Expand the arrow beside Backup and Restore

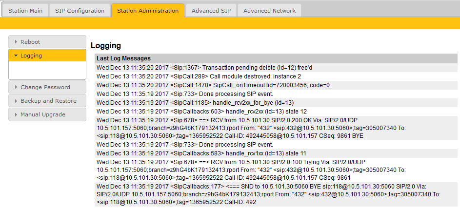pyautogui.click(x=16, y=101)
